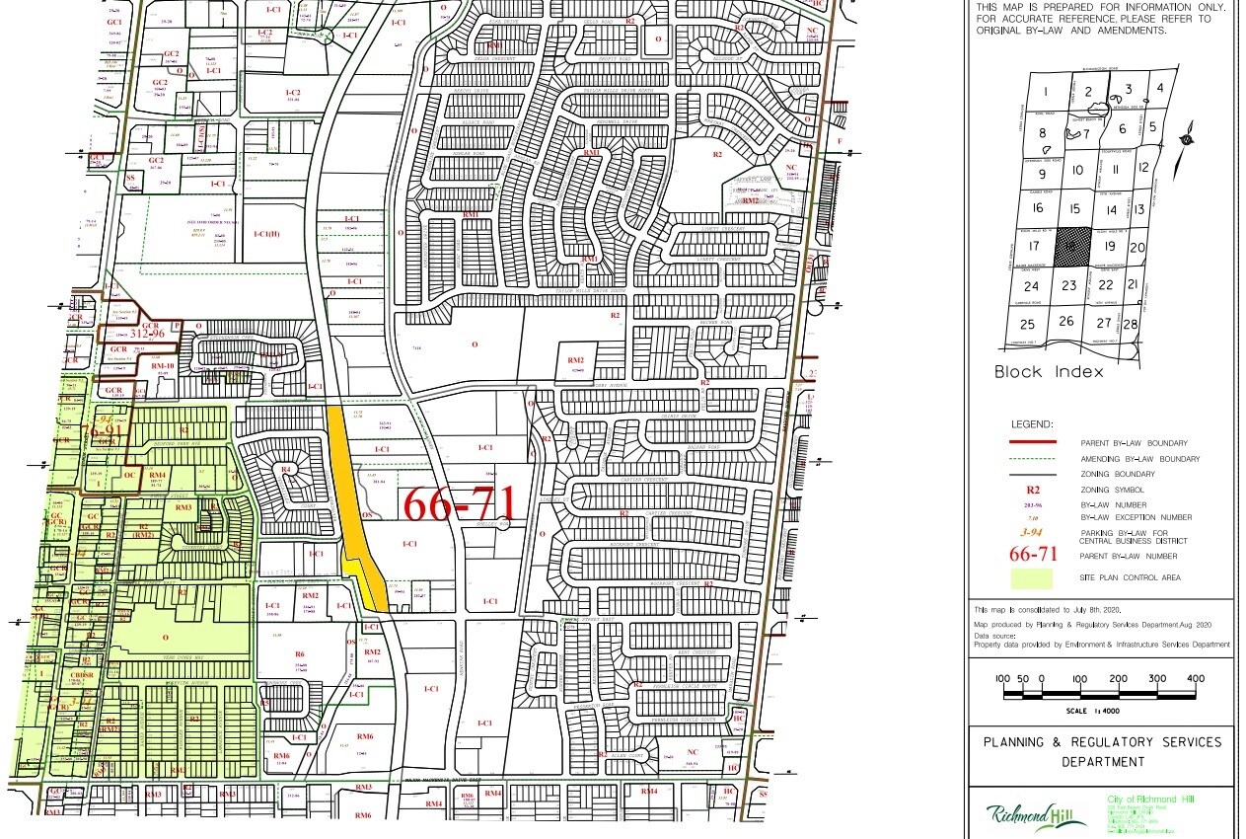Click the north arrow compass symbol

(1187, 136)
